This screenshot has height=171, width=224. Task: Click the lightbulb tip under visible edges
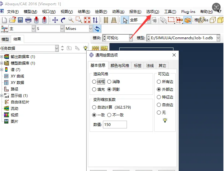[165, 120]
